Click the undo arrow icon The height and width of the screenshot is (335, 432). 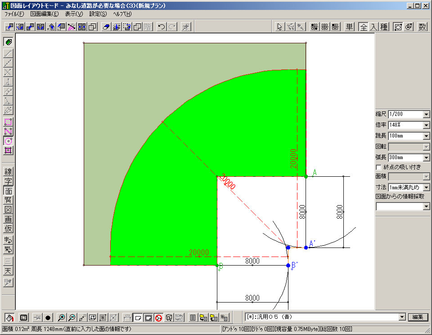pos(162,27)
